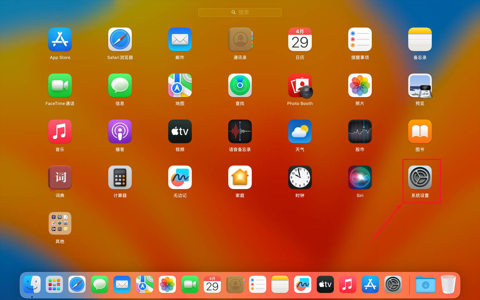
Task: Open the 天气 (Weather) app
Action: click(x=300, y=131)
